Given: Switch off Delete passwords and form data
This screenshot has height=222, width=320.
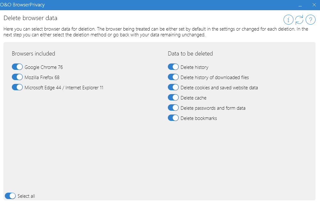Looking at the screenshot, I should [x=173, y=107].
